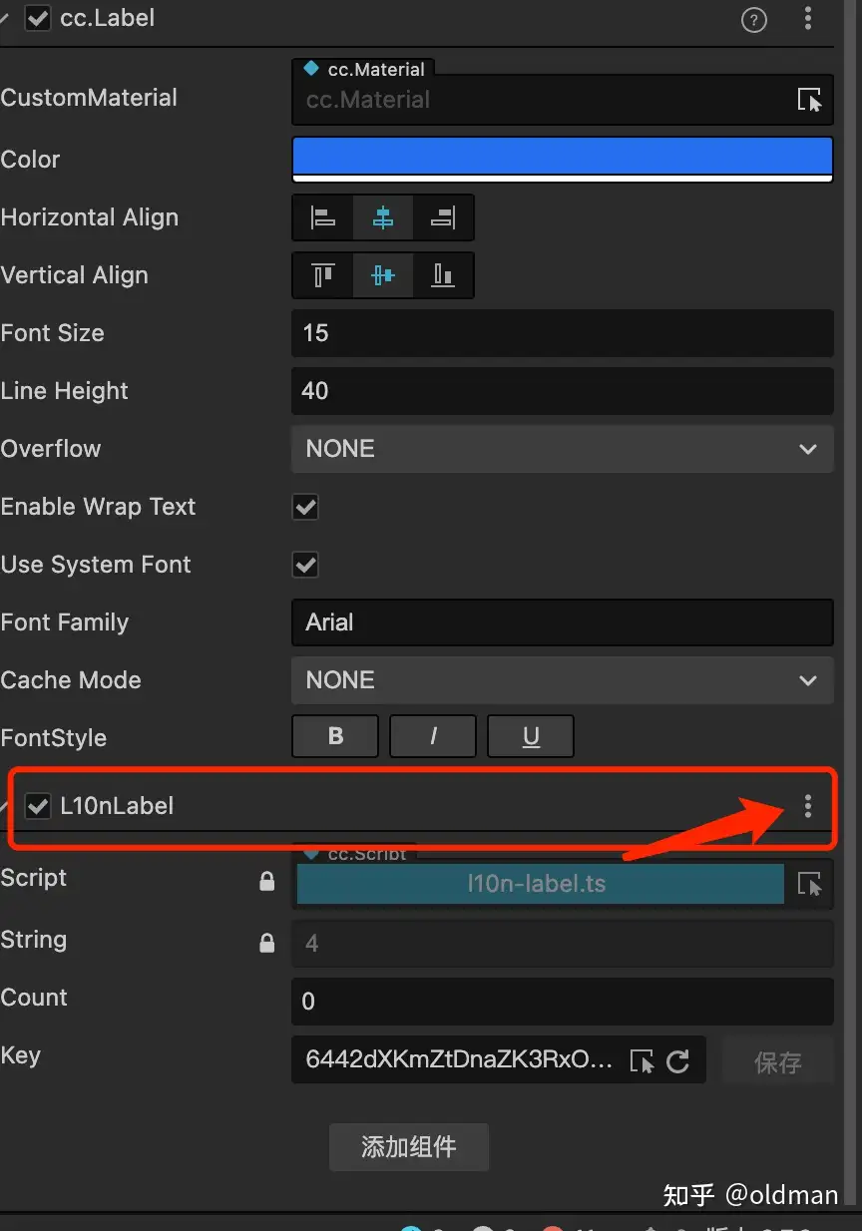Screen dimensions: 862x1231
Task: Set vertical align to top
Action: click(323, 275)
